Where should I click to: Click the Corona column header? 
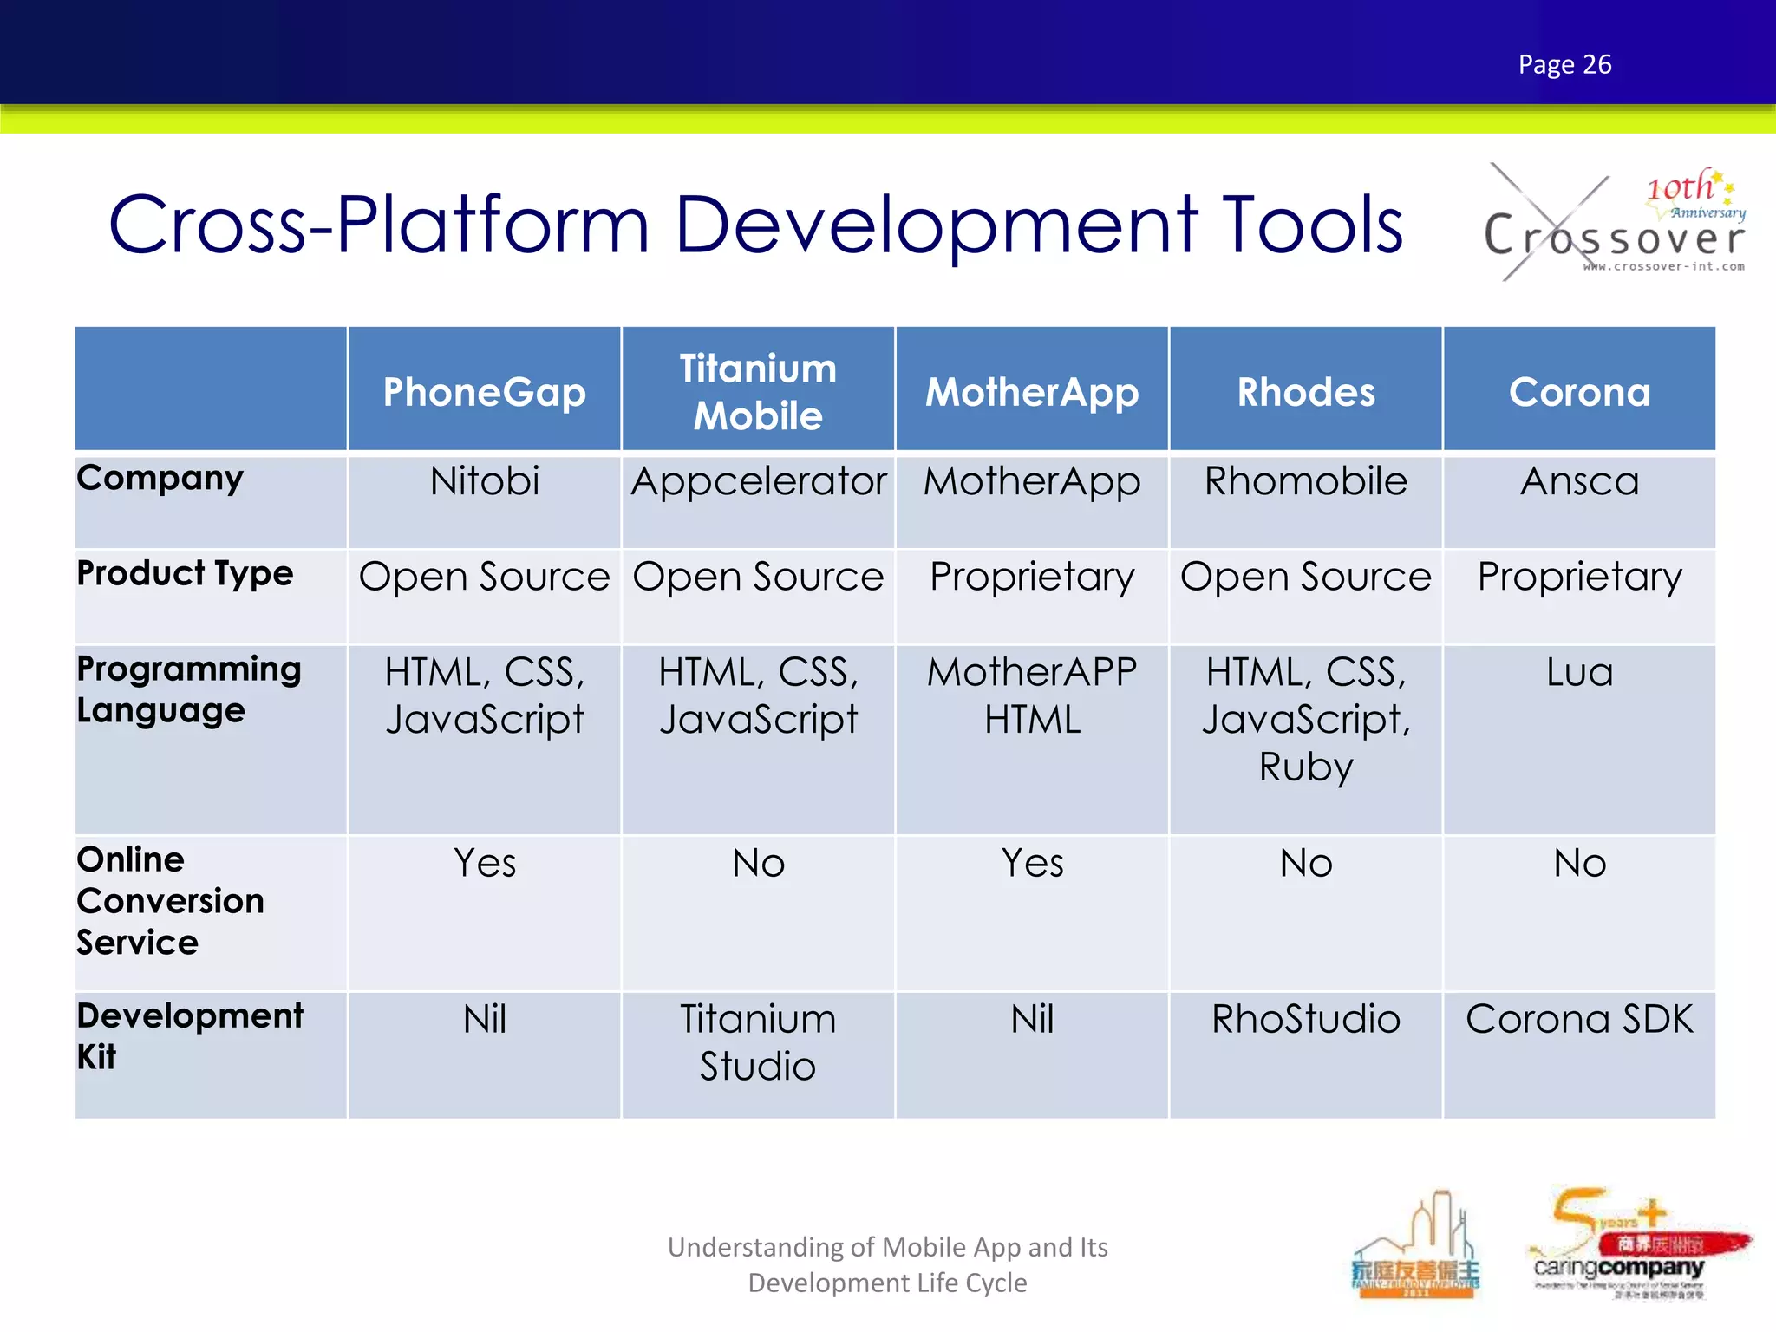coord(1579,392)
